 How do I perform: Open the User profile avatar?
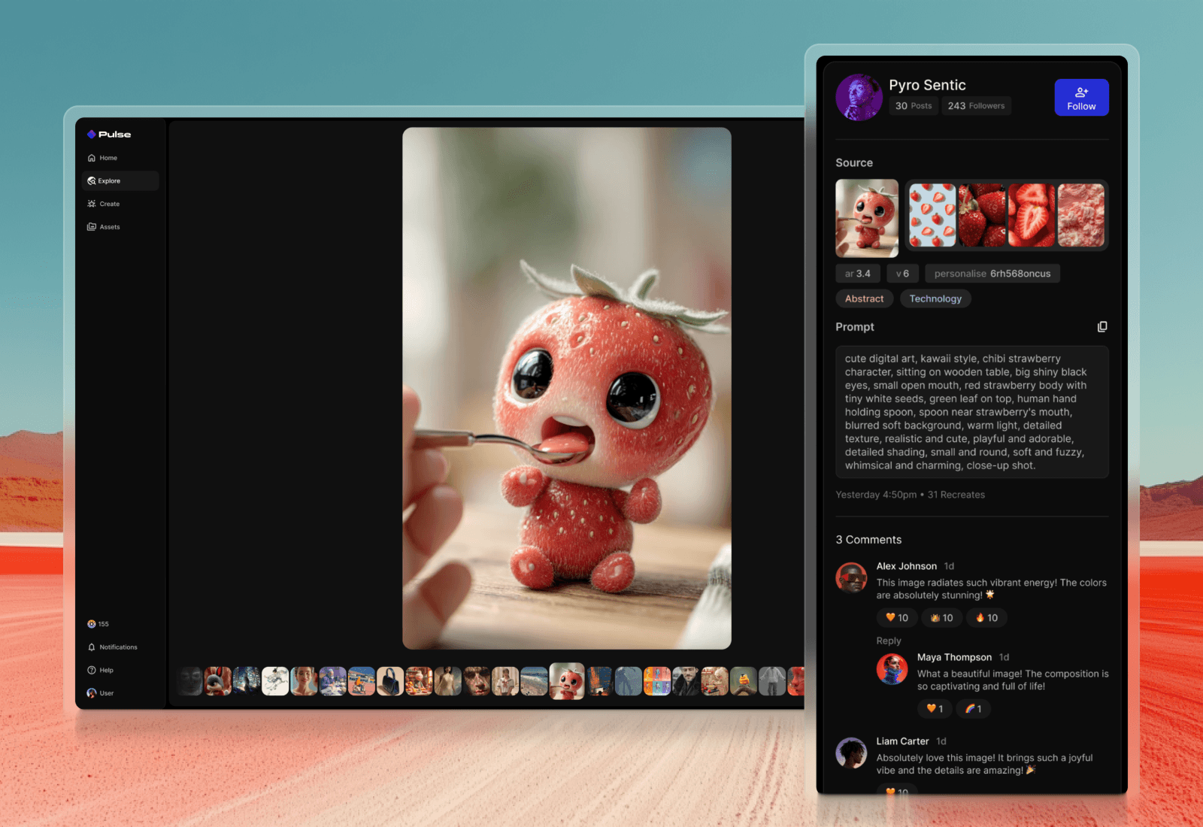(92, 693)
